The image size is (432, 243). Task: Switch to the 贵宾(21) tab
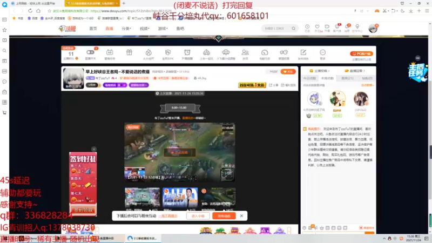[347, 78]
